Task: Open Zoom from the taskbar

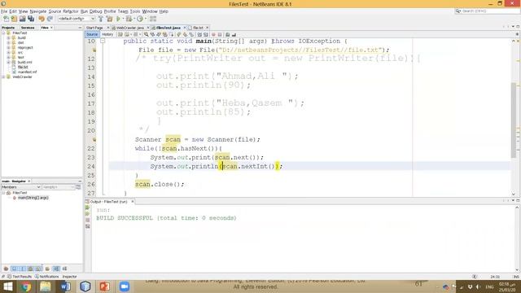Action: click(x=125, y=286)
